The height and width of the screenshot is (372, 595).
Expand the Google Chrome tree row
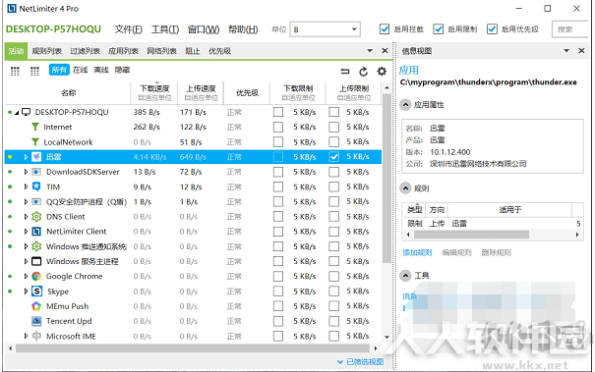click(26, 276)
